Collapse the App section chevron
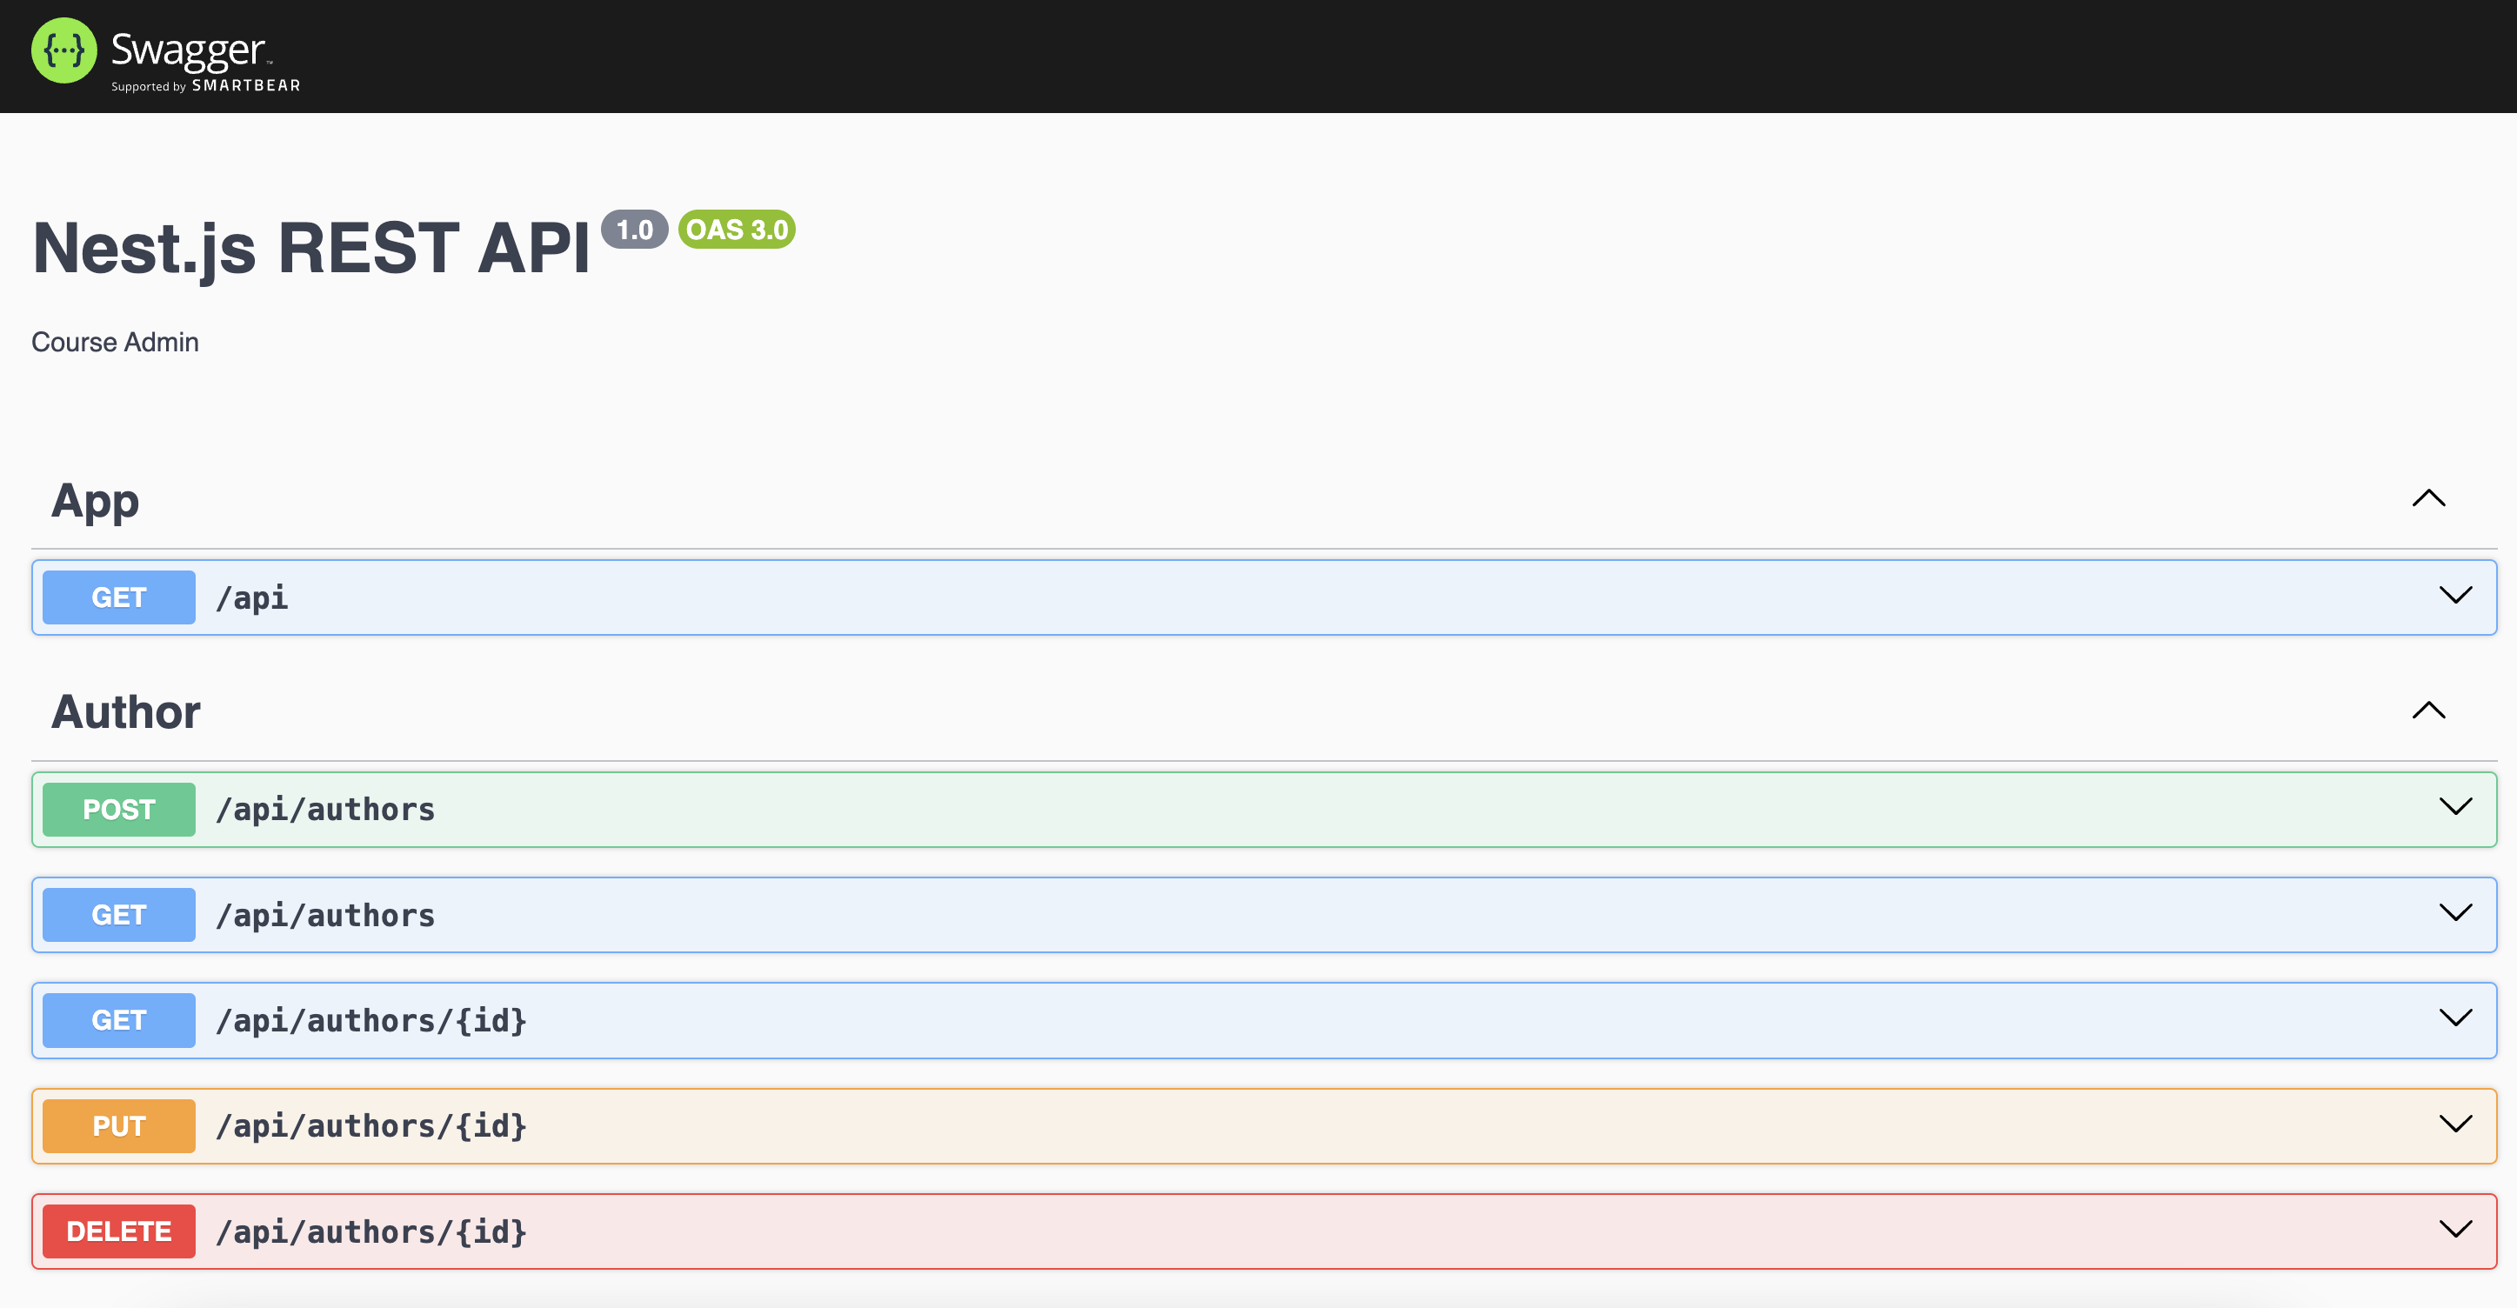Image resolution: width=2517 pixels, height=1308 pixels. [2428, 499]
